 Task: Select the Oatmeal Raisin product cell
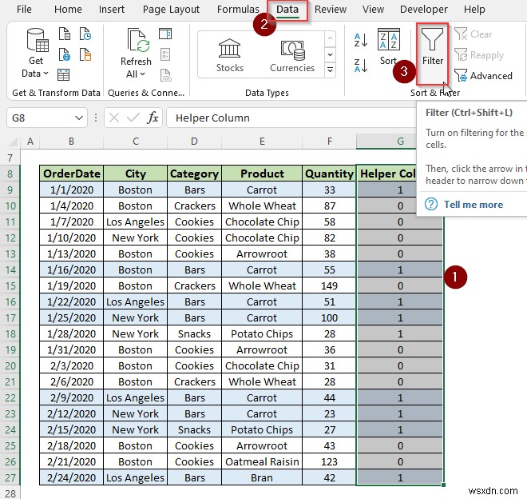coord(262,461)
